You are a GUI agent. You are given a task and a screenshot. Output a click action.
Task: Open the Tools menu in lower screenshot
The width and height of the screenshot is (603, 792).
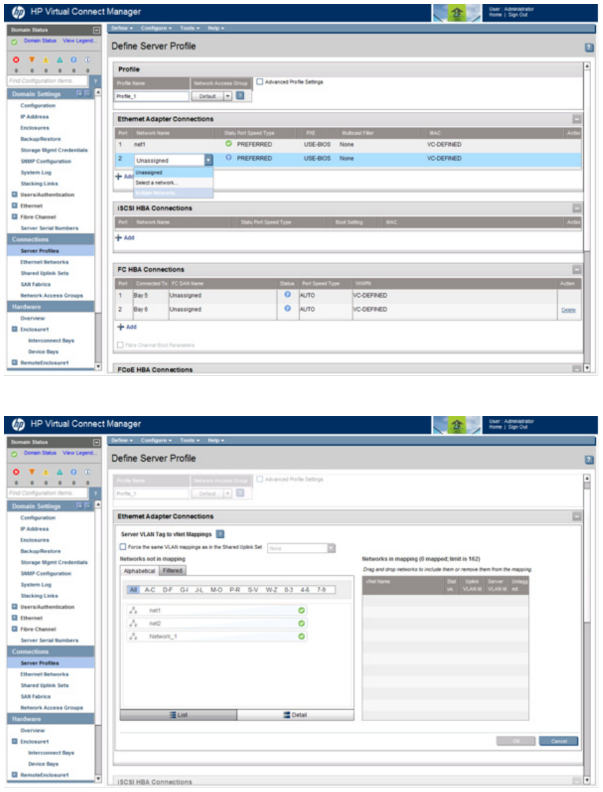(x=189, y=441)
